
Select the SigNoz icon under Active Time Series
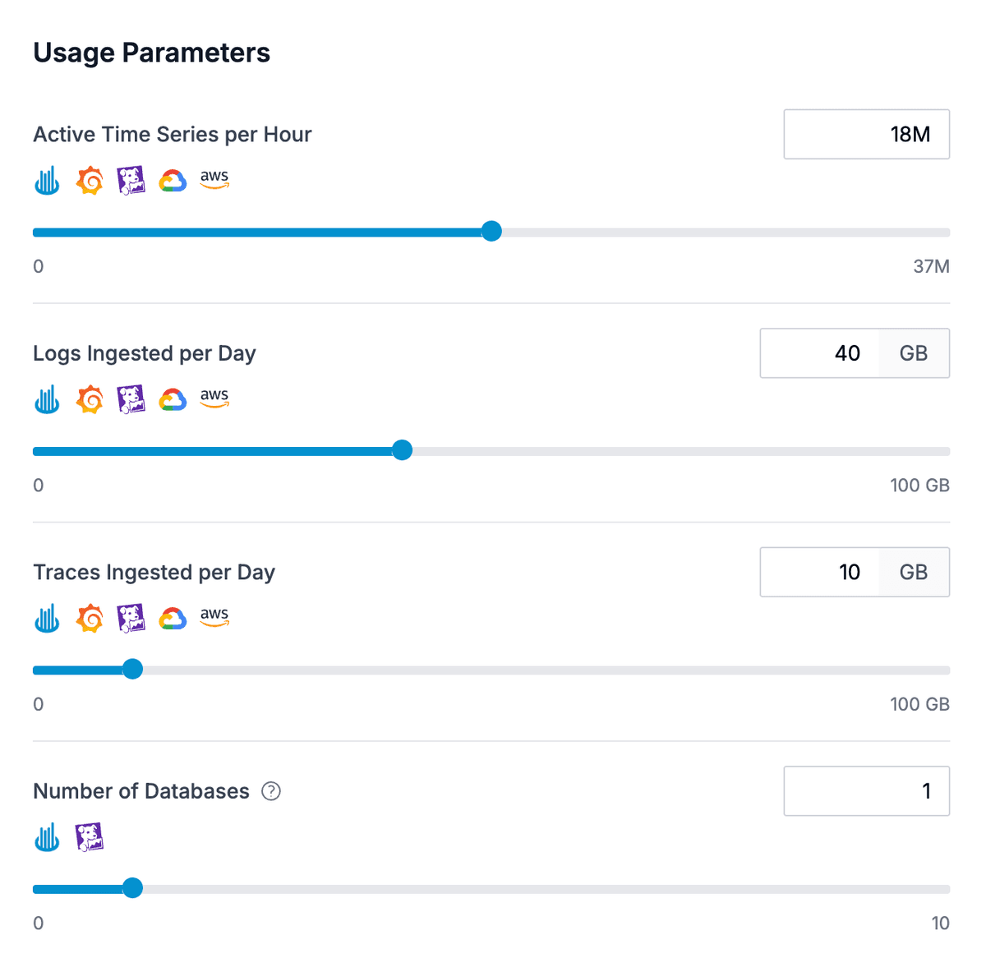tap(47, 180)
